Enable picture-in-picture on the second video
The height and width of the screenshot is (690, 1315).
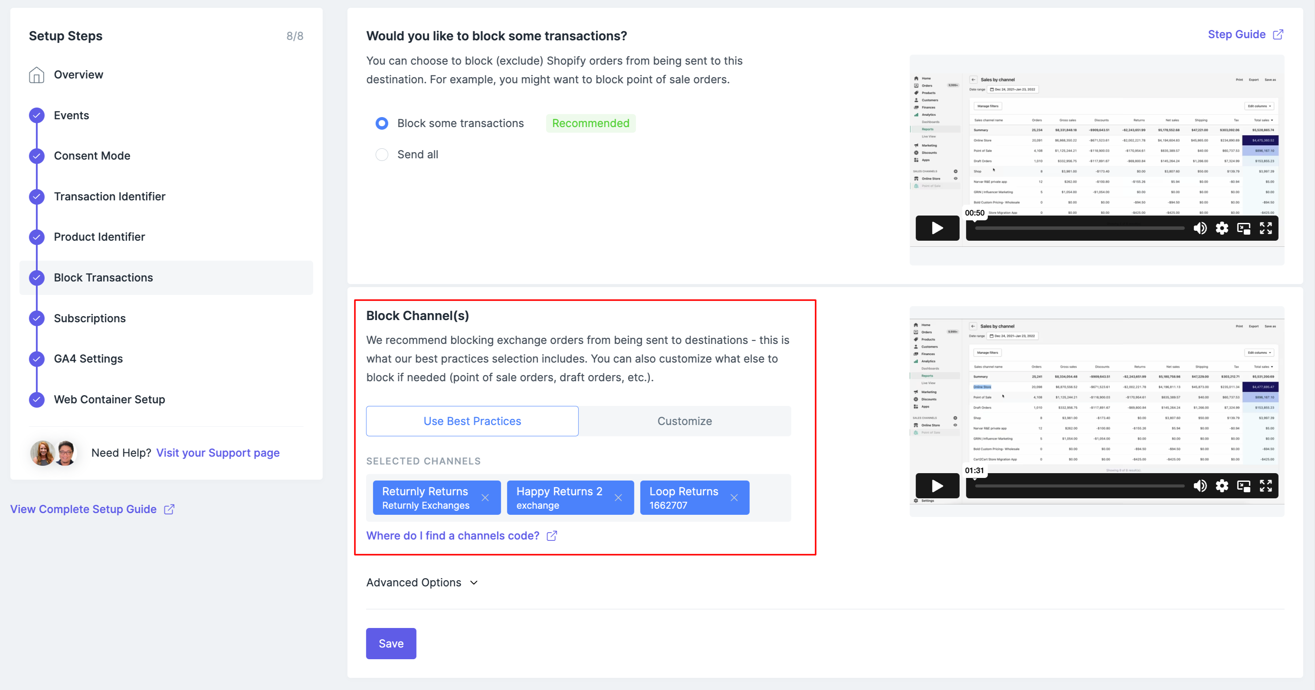[x=1243, y=486]
